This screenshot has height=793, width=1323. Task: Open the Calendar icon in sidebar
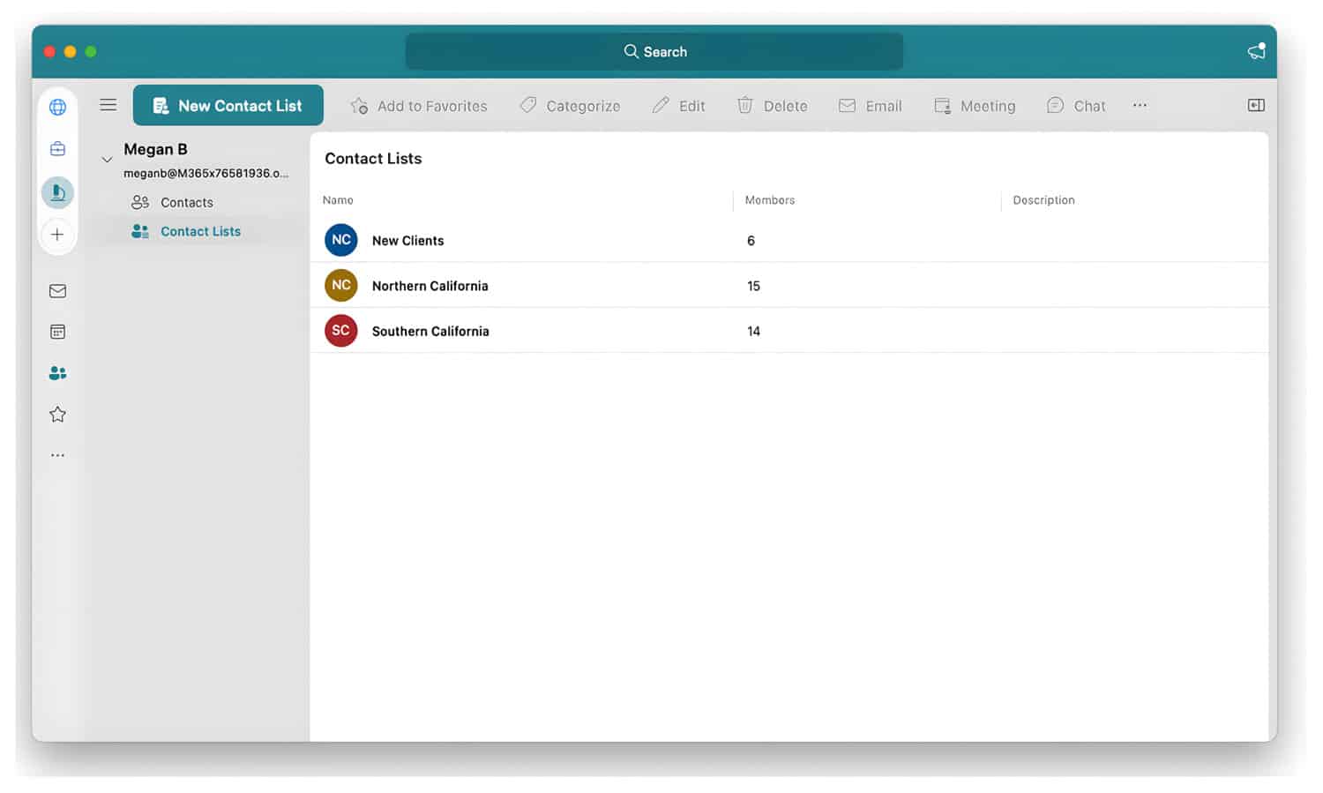coord(57,332)
